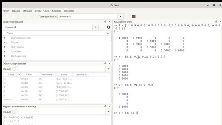Open the variables filter dropdown arrow
This screenshot has width=222, height=125.
pyautogui.click(x=109, y=69)
